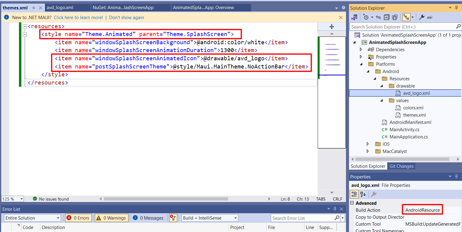Expand the MacCatalyst folder
The height and width of the screenshot is (232, 462).
[368, 151]
